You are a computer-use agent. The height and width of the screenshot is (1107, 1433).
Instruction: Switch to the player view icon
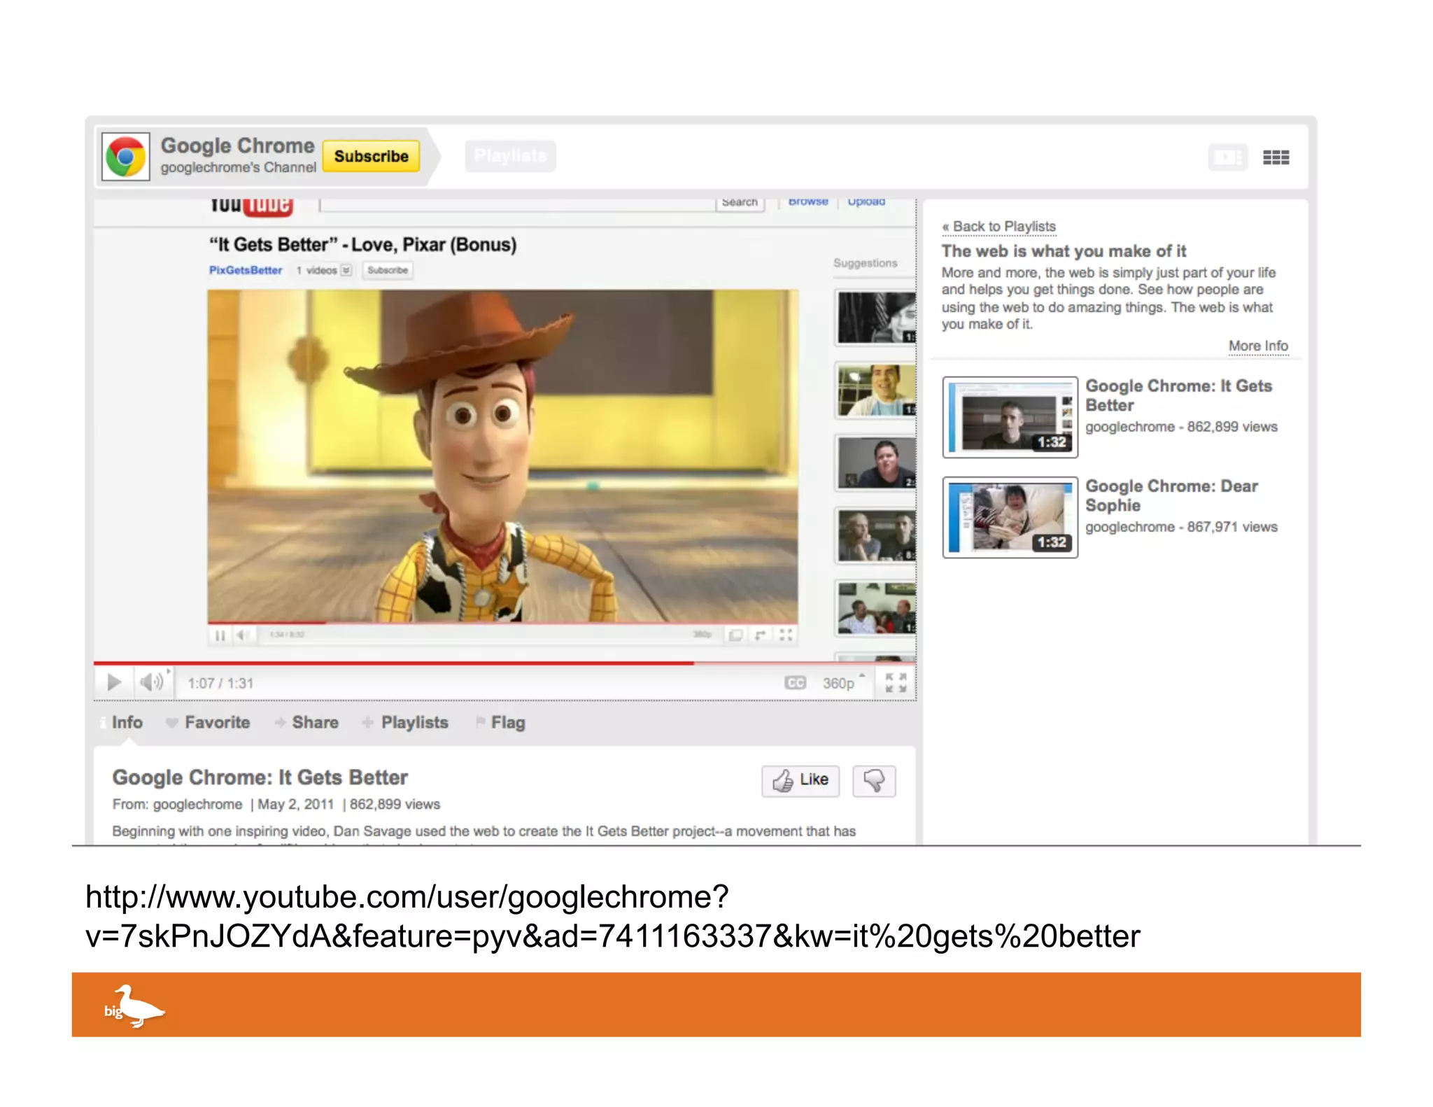point(1227,157)
